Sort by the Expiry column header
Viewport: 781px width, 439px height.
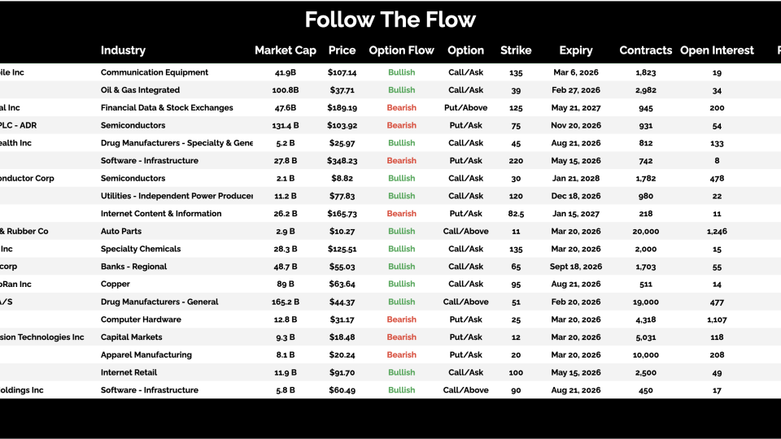click(575, 50)
